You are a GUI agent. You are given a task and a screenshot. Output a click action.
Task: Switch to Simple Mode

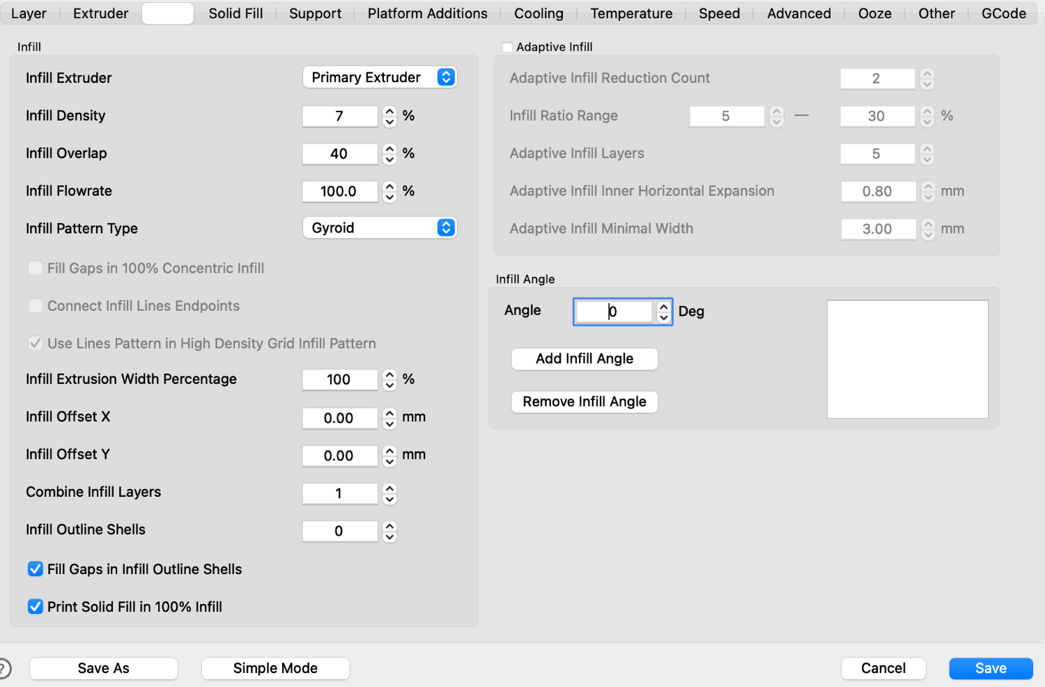click(x=275, y=668)
